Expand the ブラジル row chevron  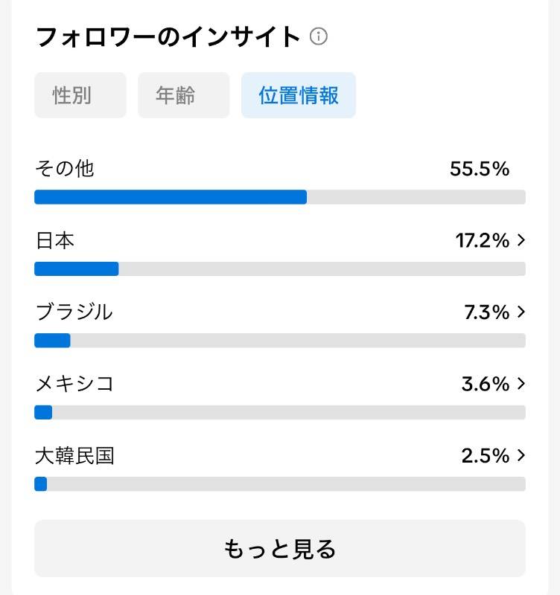[521, 312]
